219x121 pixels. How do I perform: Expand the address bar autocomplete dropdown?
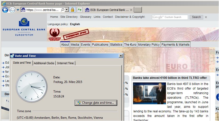(67, 10)
